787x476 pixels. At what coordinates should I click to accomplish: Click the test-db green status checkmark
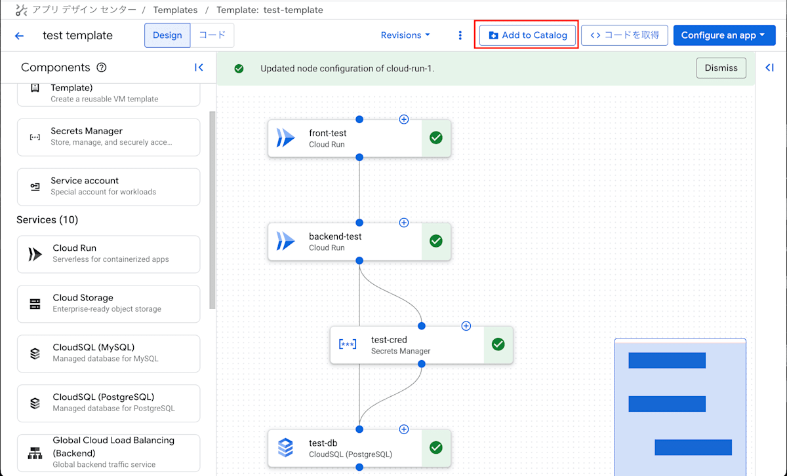point(435,448)
